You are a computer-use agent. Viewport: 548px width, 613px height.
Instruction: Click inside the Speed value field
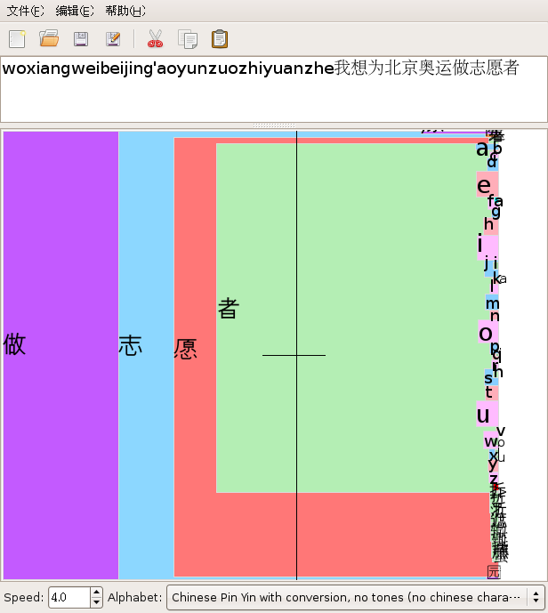[x=68, y=597]
